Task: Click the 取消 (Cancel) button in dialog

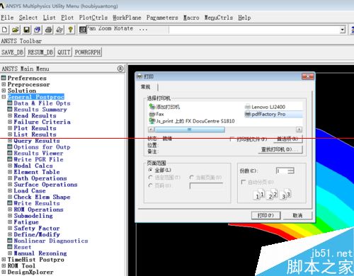Action: tap(297, 215)
